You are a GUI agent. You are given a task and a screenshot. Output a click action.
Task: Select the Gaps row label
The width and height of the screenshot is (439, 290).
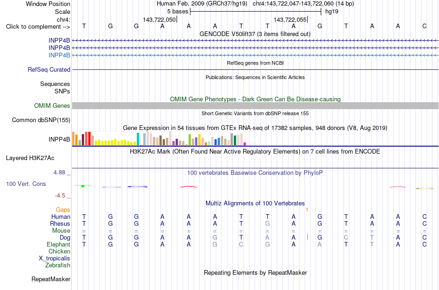(x=63, y=210)
